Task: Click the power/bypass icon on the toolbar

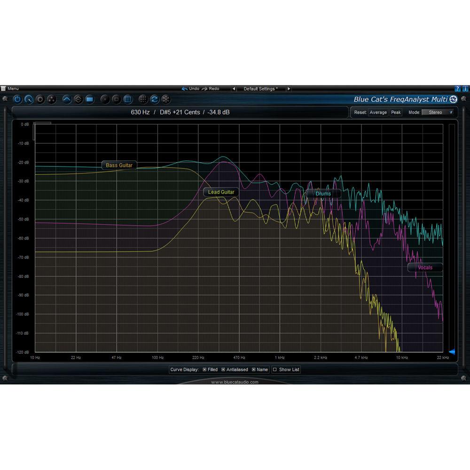Action: (17, 99)
